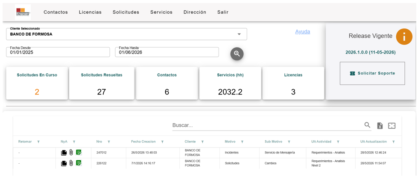Click the magnifier search button beside the date fields
The height and width of the screenshot is (179, 418).
tap(237, 54)
